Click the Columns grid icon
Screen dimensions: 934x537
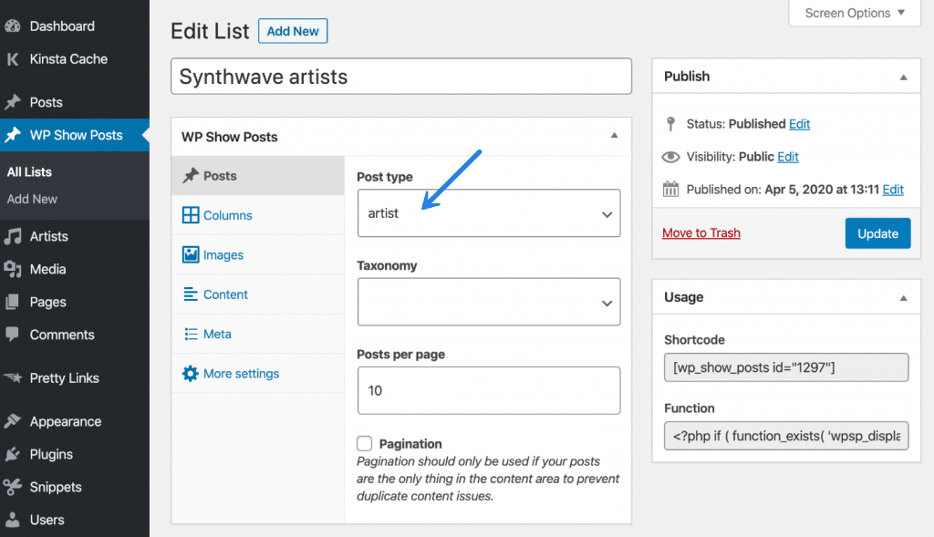click(x=191, y=215)
